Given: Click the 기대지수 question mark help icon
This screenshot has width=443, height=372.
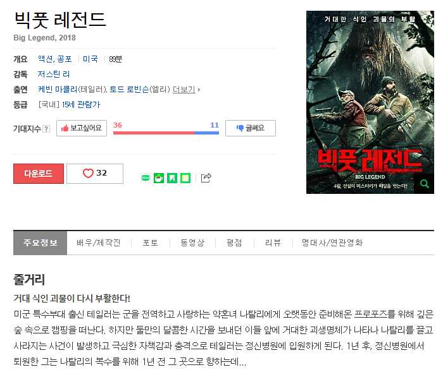Looking at the screenshot, I should pyautogui.click(x=46, y=129).
